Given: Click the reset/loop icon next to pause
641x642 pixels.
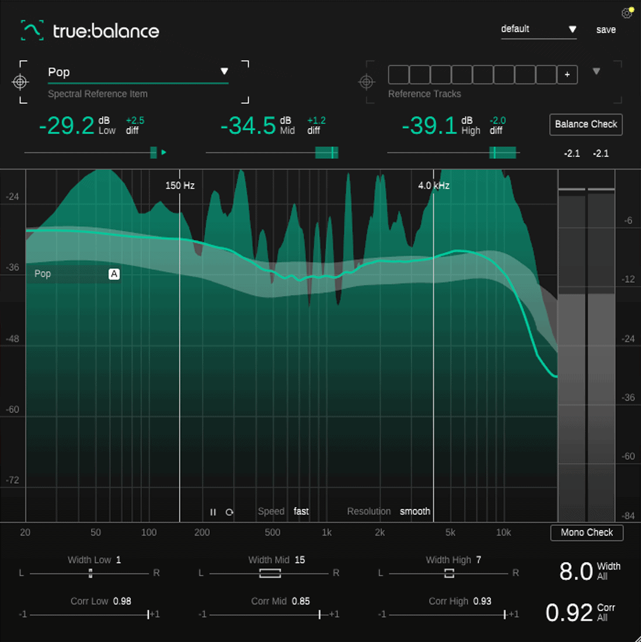Looking at the screenshot, I should pyautogui.click(x=229, y=512).
